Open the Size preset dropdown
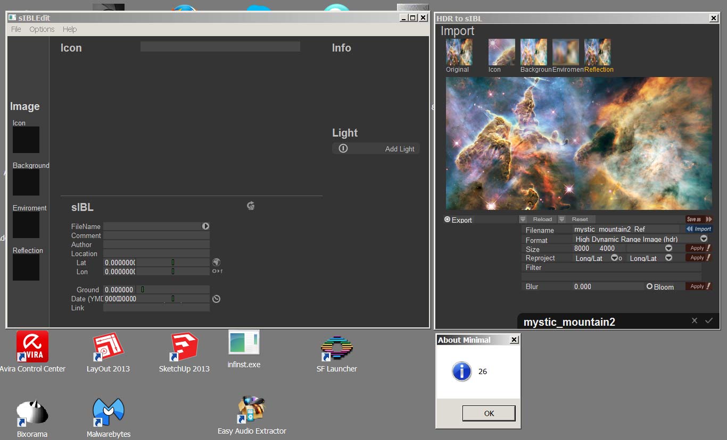Image resolution: width=727 pixels, height=440 pixels. pyautogui.click(x=668, y=248)
